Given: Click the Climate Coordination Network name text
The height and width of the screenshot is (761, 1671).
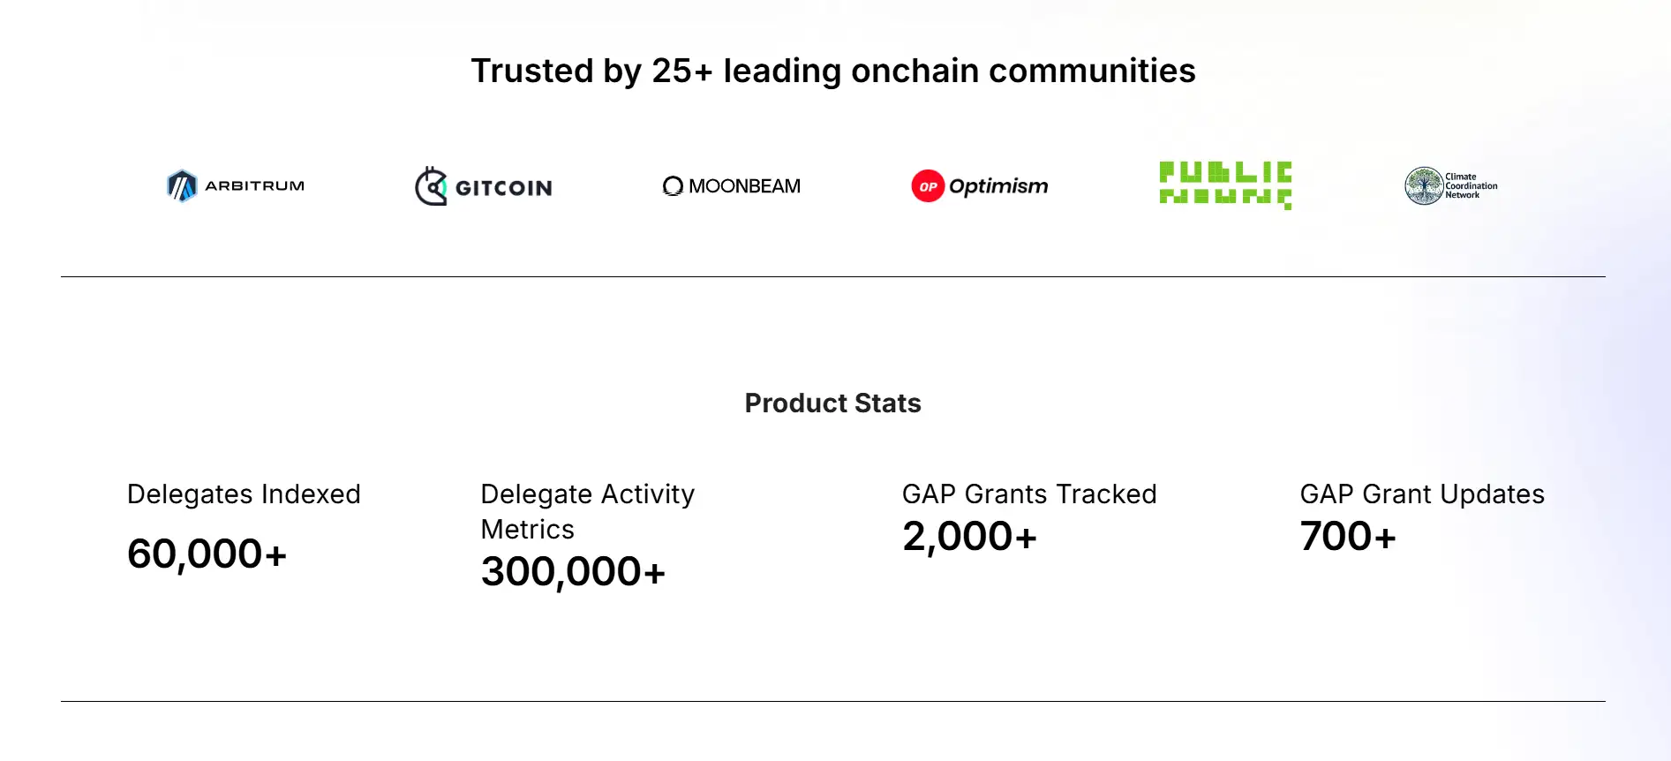Looking at the screenshot, I should point(1471,186).
